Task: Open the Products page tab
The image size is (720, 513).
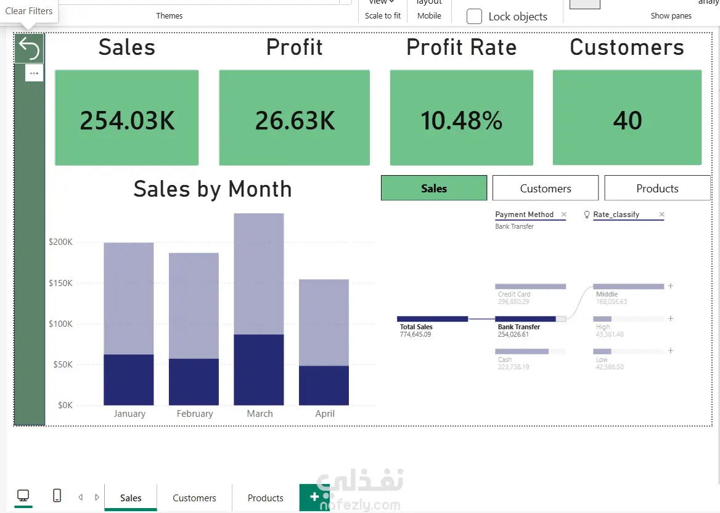Action: tap(266, 498)
